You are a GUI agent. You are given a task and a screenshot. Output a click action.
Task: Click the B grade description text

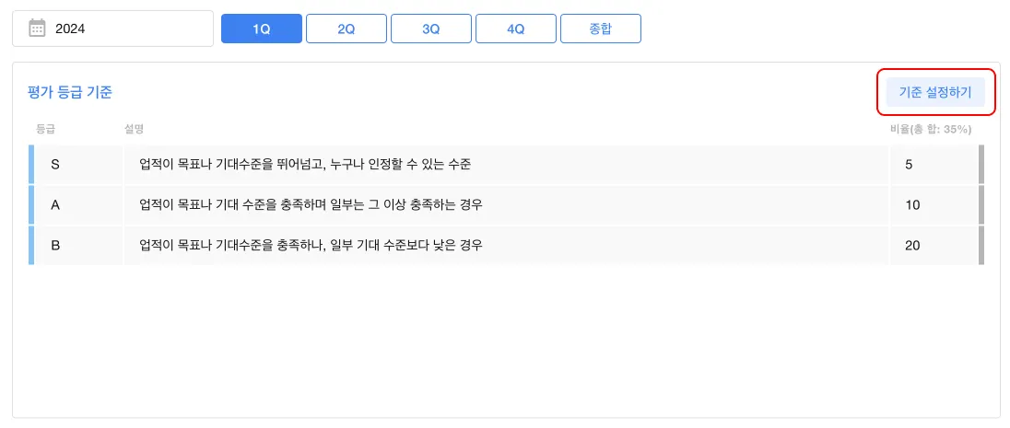(x=311, y=246)
